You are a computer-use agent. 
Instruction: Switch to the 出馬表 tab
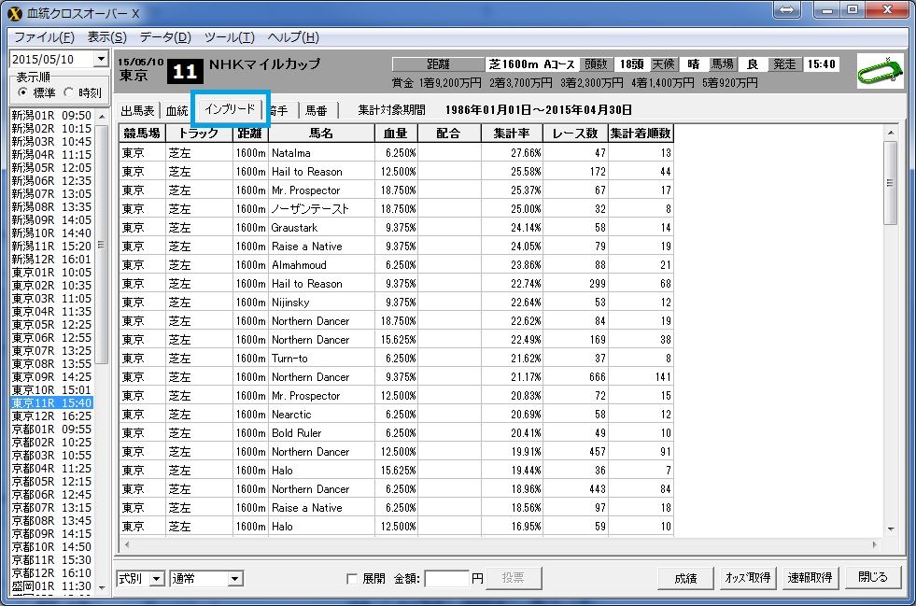click(x=137, y=110)
